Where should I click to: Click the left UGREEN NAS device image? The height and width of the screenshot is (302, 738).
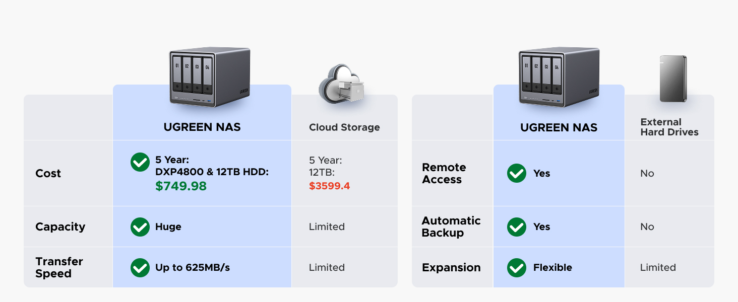[x=209, y=77]
